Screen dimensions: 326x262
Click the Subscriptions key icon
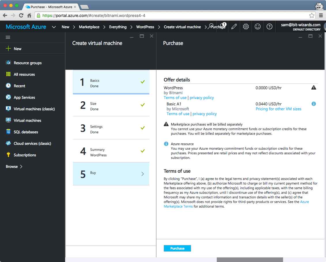(8, 155)
